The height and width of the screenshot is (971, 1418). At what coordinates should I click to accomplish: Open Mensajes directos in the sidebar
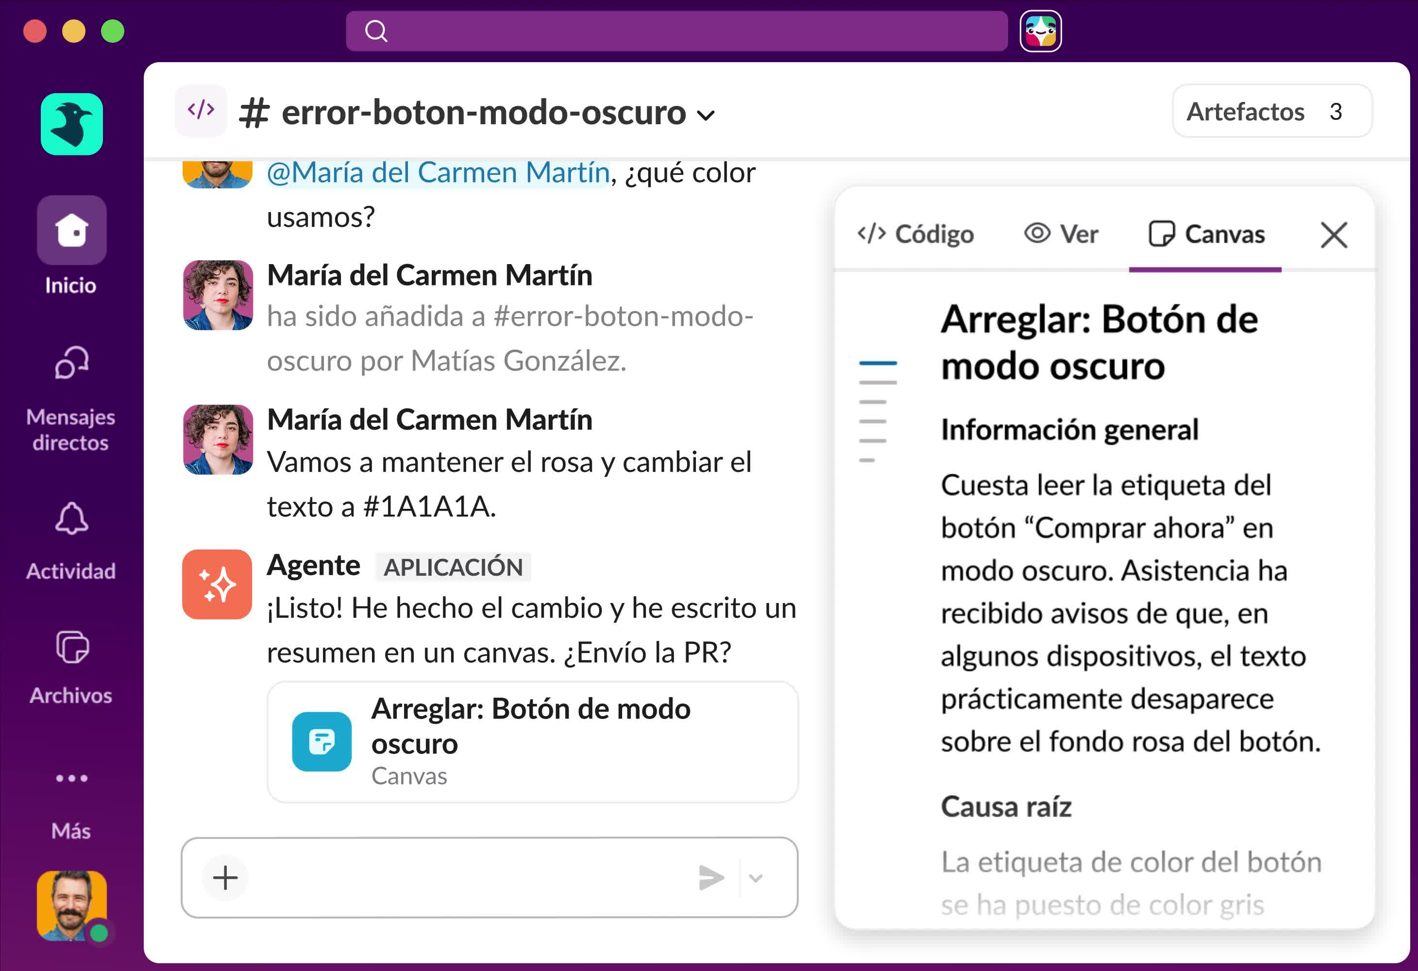tap(71, 399)
